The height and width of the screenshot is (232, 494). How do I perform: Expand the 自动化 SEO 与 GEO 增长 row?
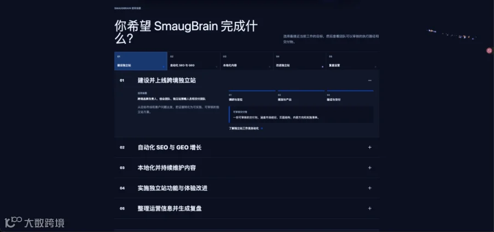(246, 148)
